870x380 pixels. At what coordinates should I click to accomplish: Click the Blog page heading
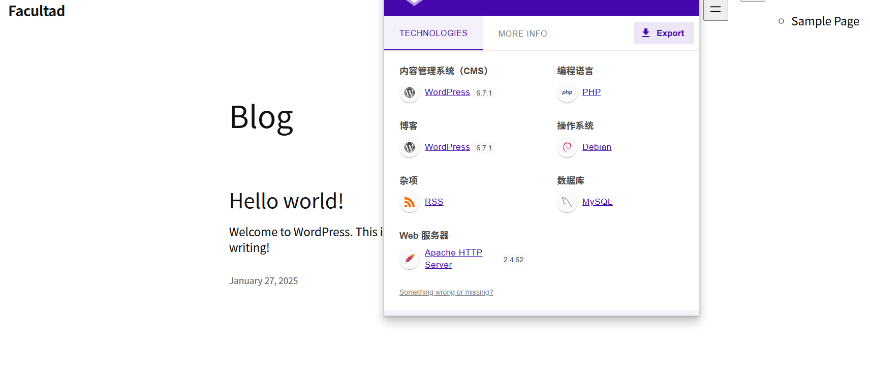pos(261,118)
